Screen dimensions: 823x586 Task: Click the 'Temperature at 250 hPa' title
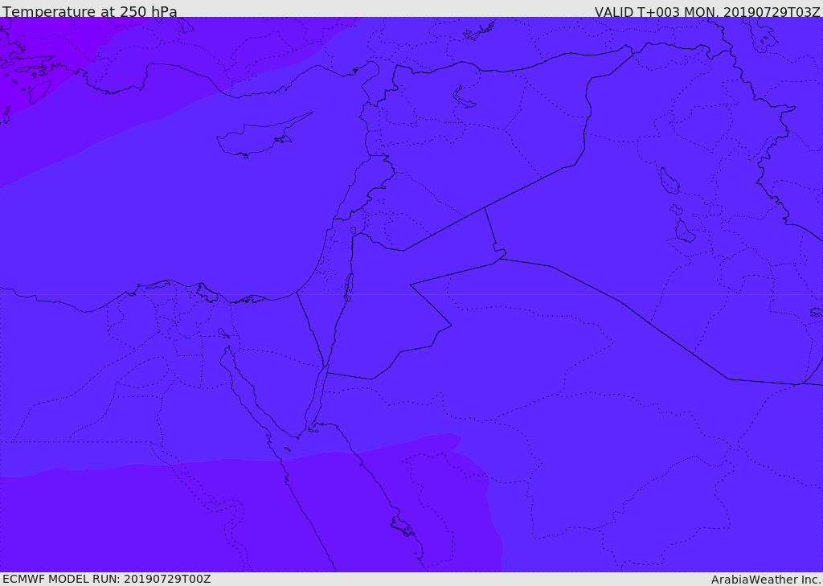90,11
